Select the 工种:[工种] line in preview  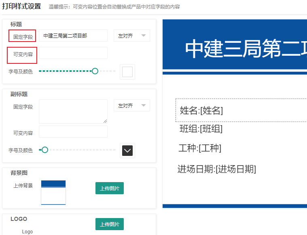point(200,148)
